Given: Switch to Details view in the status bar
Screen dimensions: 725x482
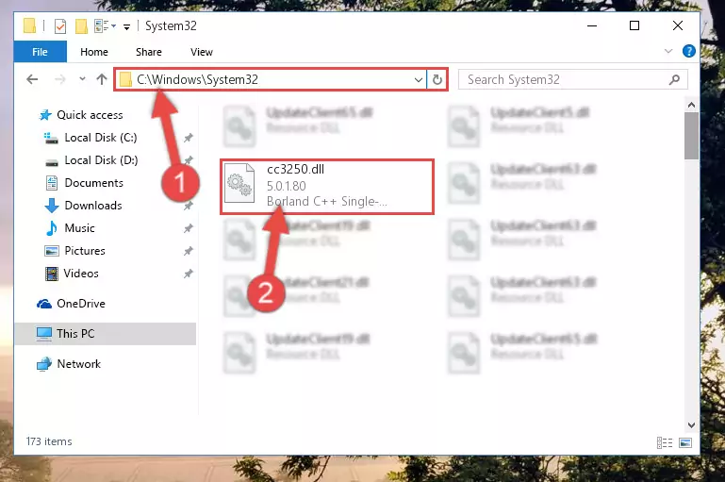Looking at the screenshot, I should click(x=665, y=442).
